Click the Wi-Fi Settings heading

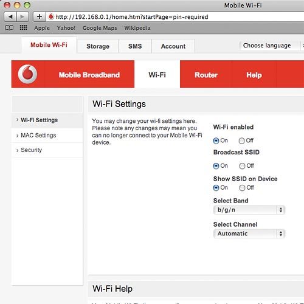coord(119,104)
